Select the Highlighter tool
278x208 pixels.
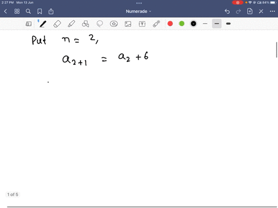[71, 24]
